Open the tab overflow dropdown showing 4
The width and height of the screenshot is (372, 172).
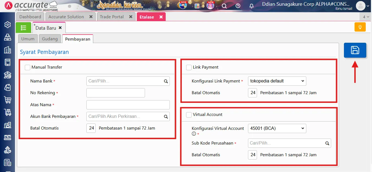[367, 17]
